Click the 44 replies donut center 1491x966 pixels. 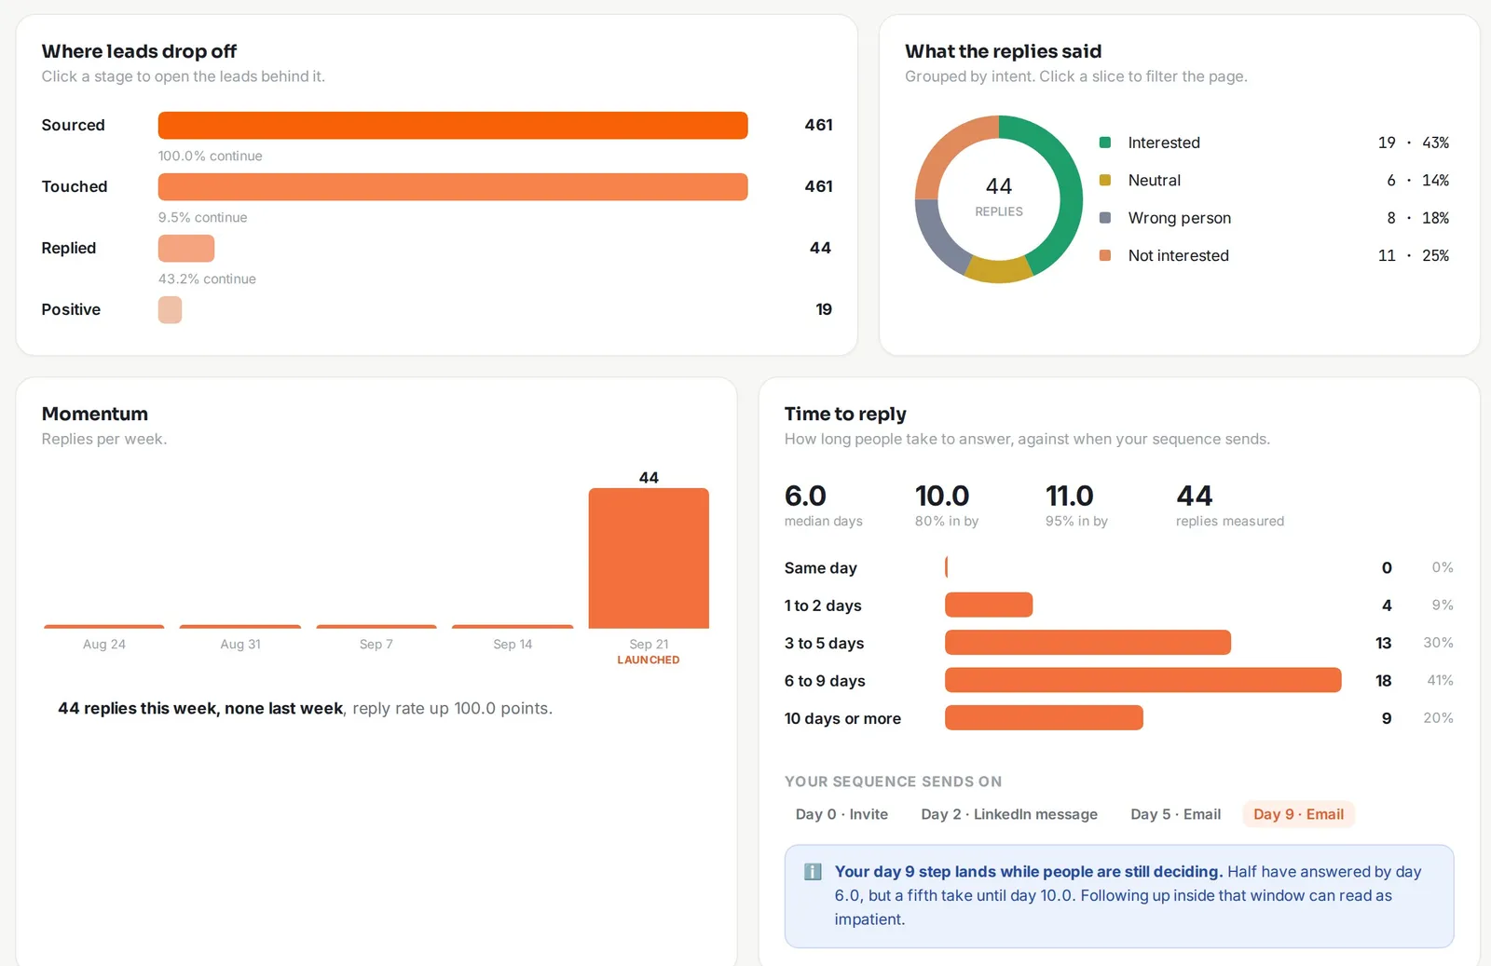click(999, 197)
